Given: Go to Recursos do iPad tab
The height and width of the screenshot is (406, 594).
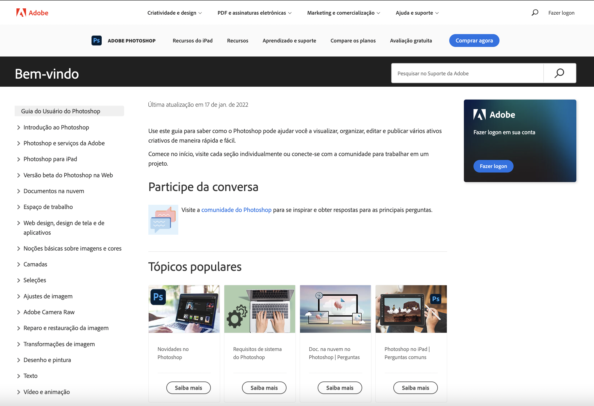Looking at the screenshot, I should click(193, 41).
